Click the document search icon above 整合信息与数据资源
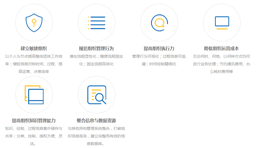This screenshot has width=261, height=148. click(96, 95)
